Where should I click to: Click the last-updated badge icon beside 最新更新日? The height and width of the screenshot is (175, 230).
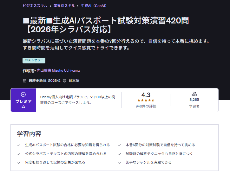point(25,81)
